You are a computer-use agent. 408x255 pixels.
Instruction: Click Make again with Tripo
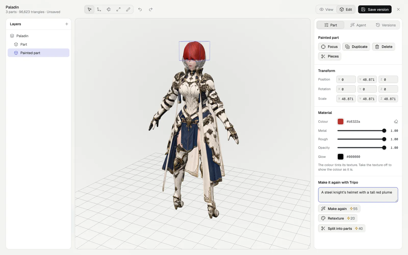pos(339,209)
